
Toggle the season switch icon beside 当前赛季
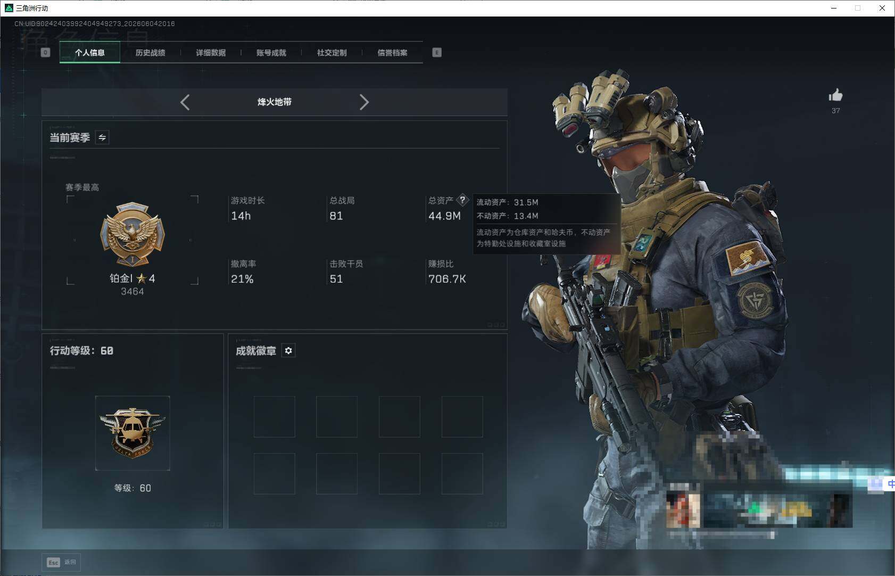click(102, 137)
